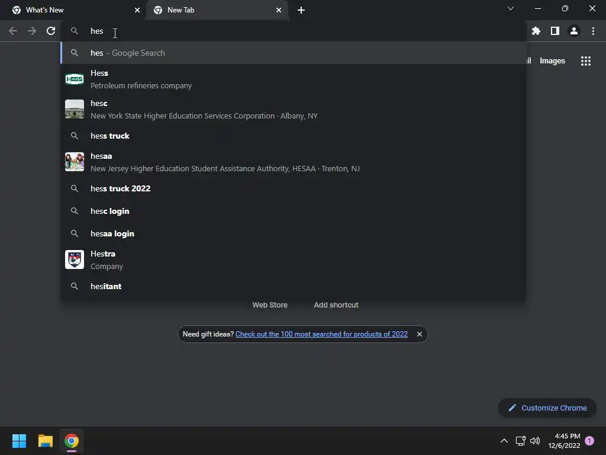This screenshot has height=455, width=606.
Task: Click the hesaa students thumbnail
Action: [x=75, y=162]
